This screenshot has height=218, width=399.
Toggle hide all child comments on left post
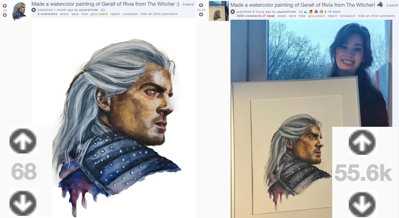pyautogui.click(x=159, y=14)
